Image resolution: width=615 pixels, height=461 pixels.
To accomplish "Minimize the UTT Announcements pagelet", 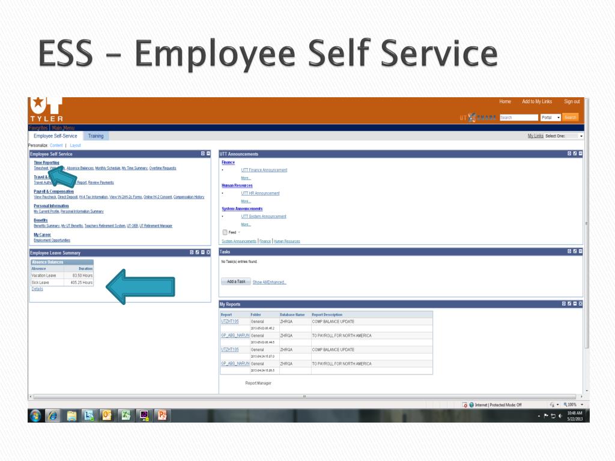I will 581,154.
